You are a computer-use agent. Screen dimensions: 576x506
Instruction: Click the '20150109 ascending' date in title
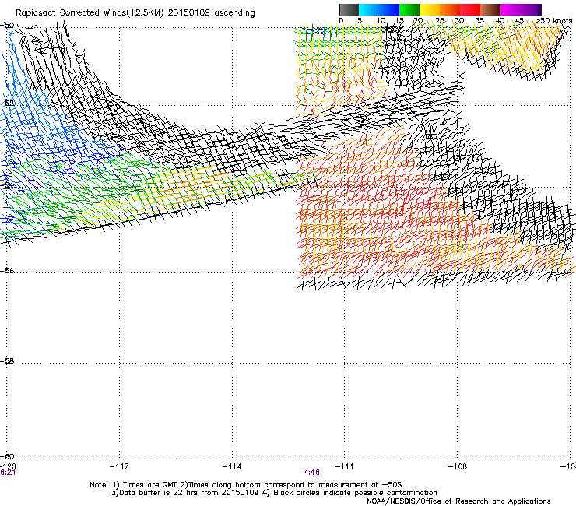pos(211,13)
